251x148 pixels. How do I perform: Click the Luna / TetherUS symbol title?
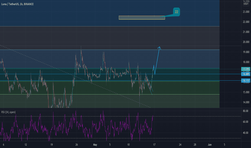17,4
